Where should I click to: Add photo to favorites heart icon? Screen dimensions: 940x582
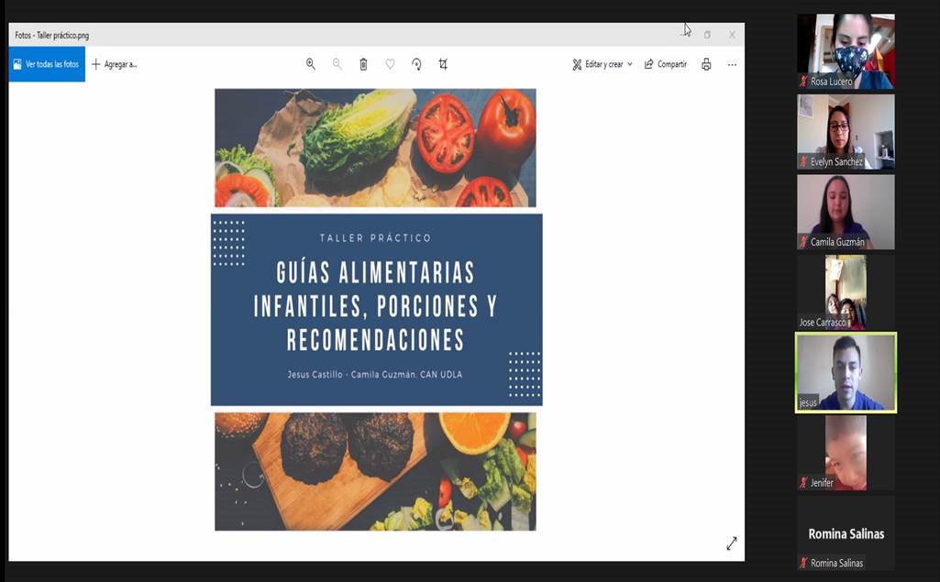pyautogui.click(x=390, y=64)
